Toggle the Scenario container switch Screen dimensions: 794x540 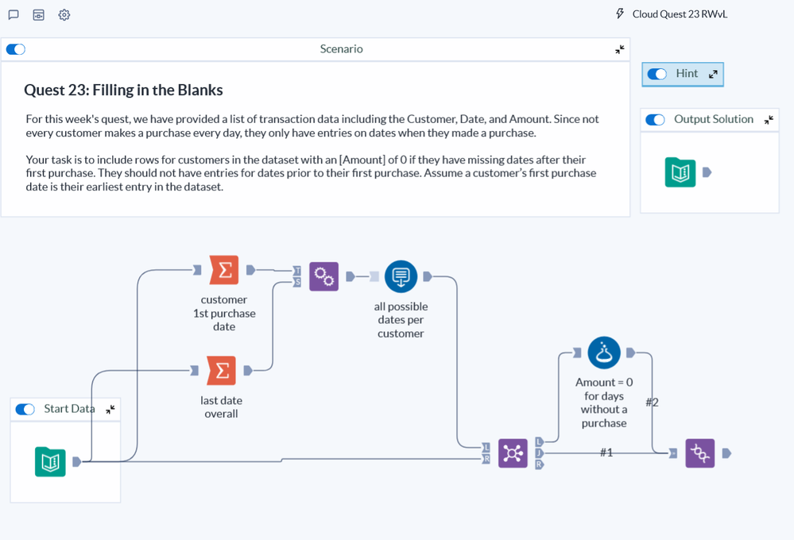[x=16, y=49]
